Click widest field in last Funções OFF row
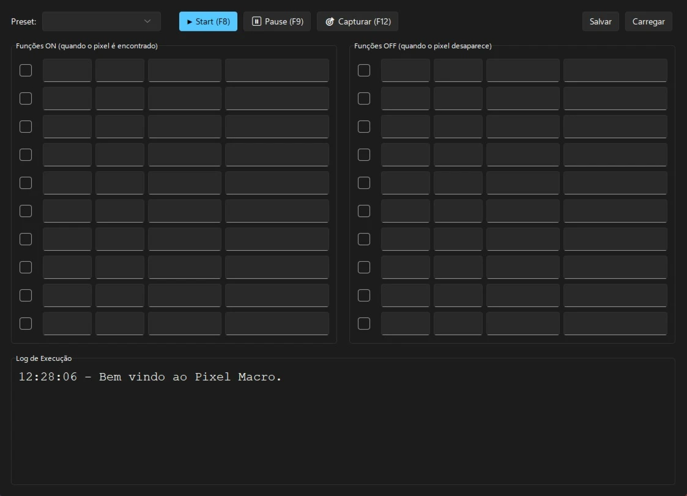Image resolution: width=687 pixels, height=496 pixels. [615, 324]
